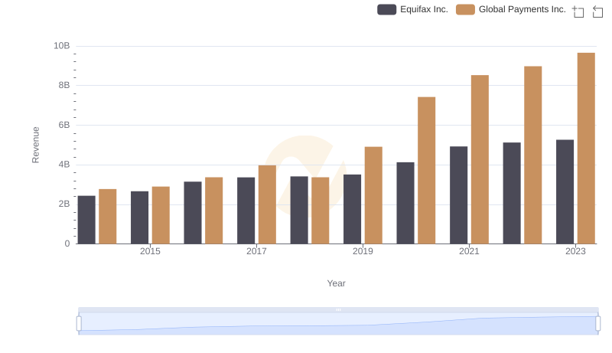Screen dimensions: 612x353
Task: Click the 2019 Equifax Inc. bar
Action: coord(352,209)
